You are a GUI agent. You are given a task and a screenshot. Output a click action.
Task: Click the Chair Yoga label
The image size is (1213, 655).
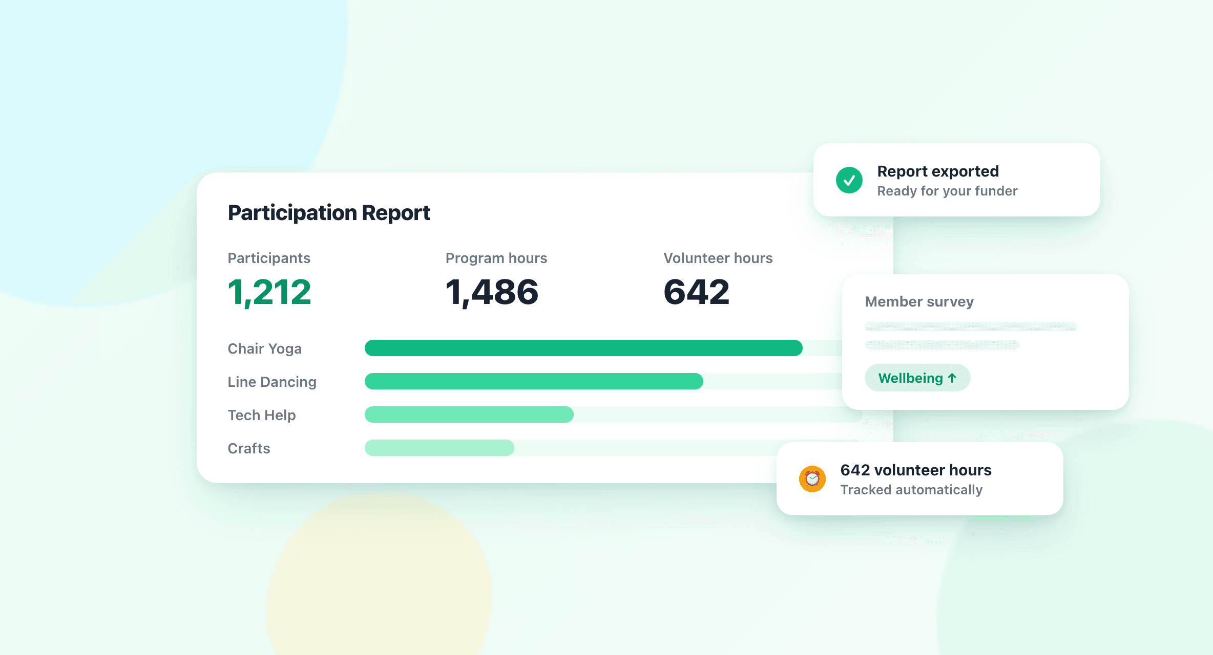(x=265, y=349)
